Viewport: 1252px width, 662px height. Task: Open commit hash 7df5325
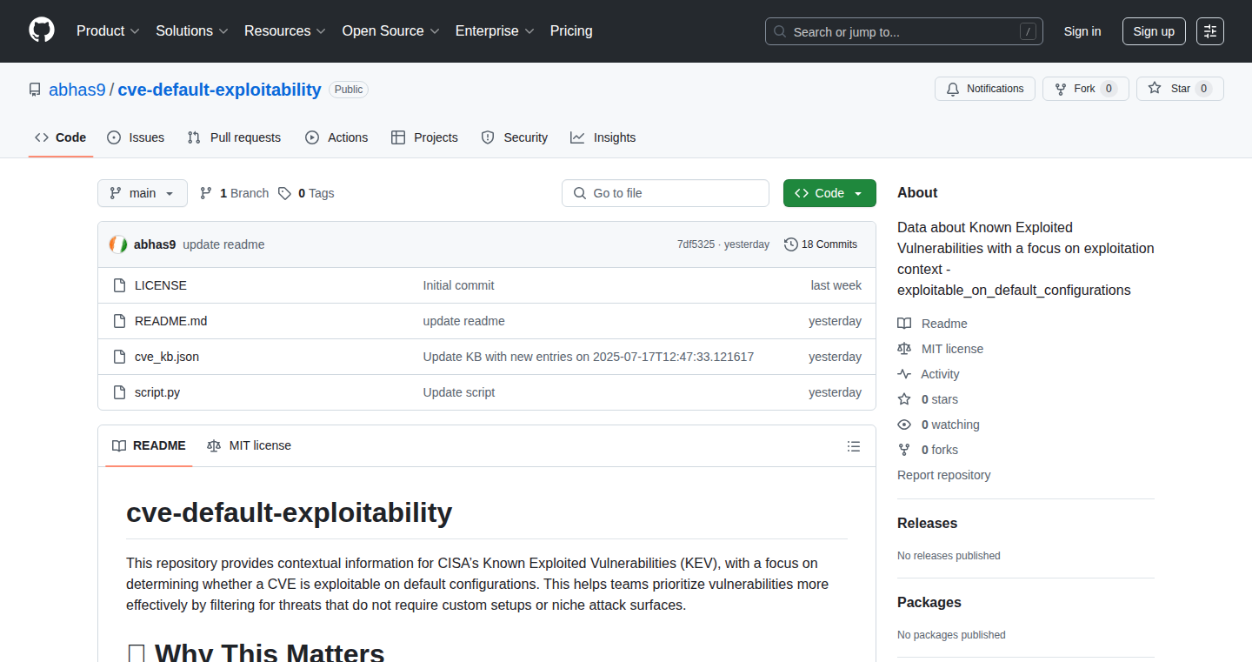point(696,244)
